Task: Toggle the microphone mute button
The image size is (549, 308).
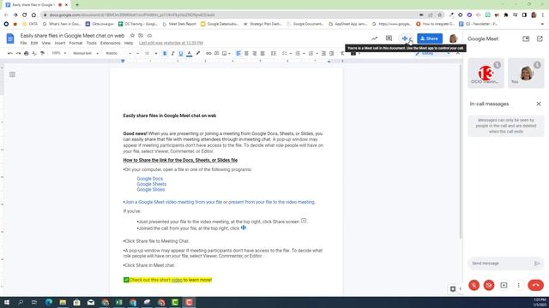Action: [474, 285]
